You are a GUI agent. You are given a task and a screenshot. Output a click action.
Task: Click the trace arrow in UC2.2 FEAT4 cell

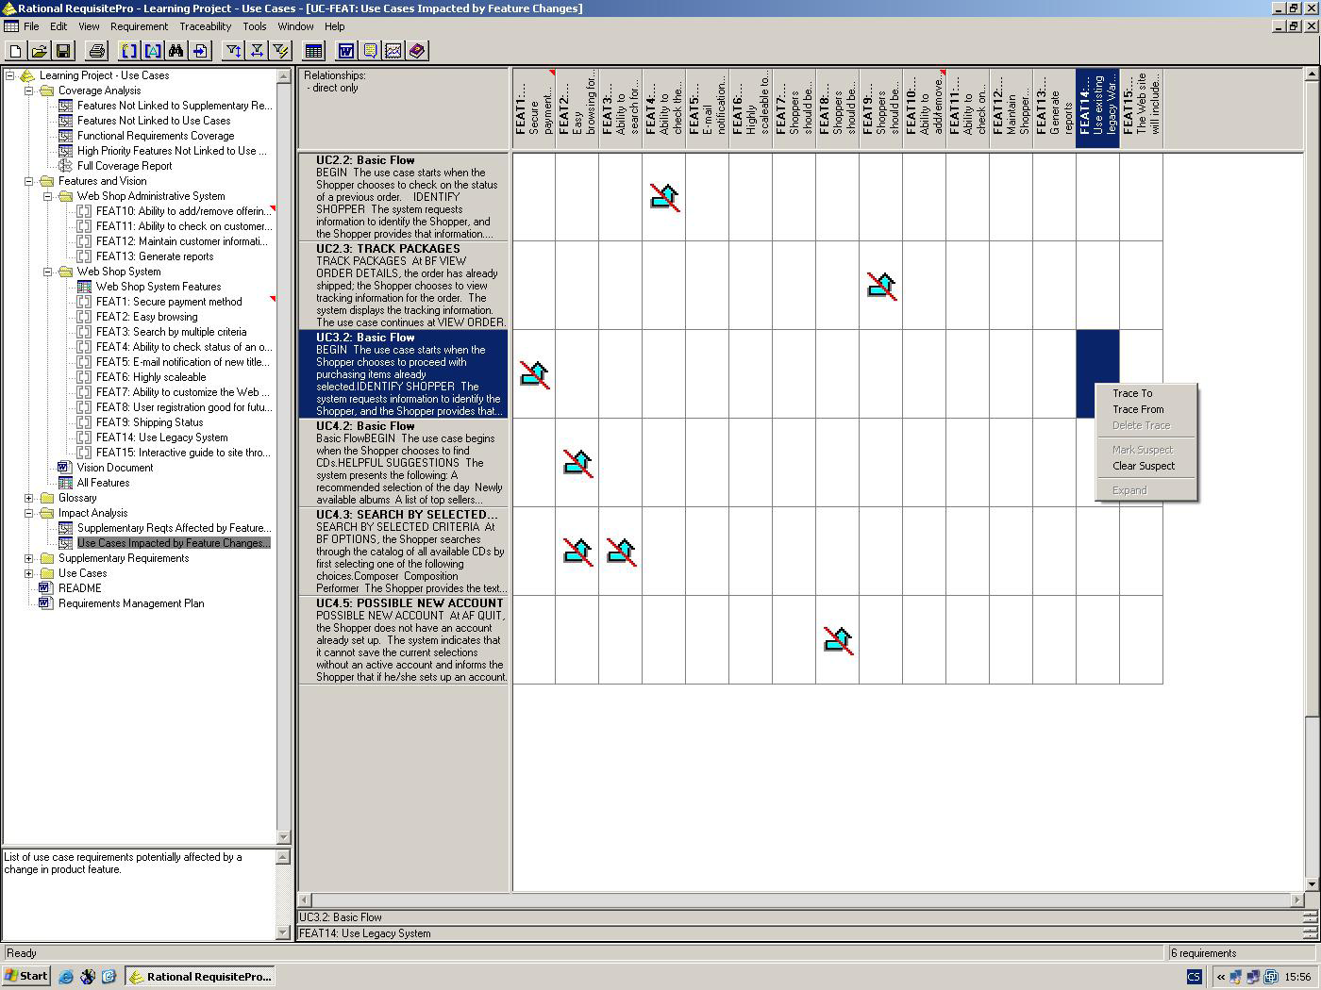(x=665, y=197)
